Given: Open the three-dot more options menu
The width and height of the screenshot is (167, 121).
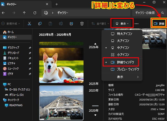Looking at the screenshot, I should [137, 24].
